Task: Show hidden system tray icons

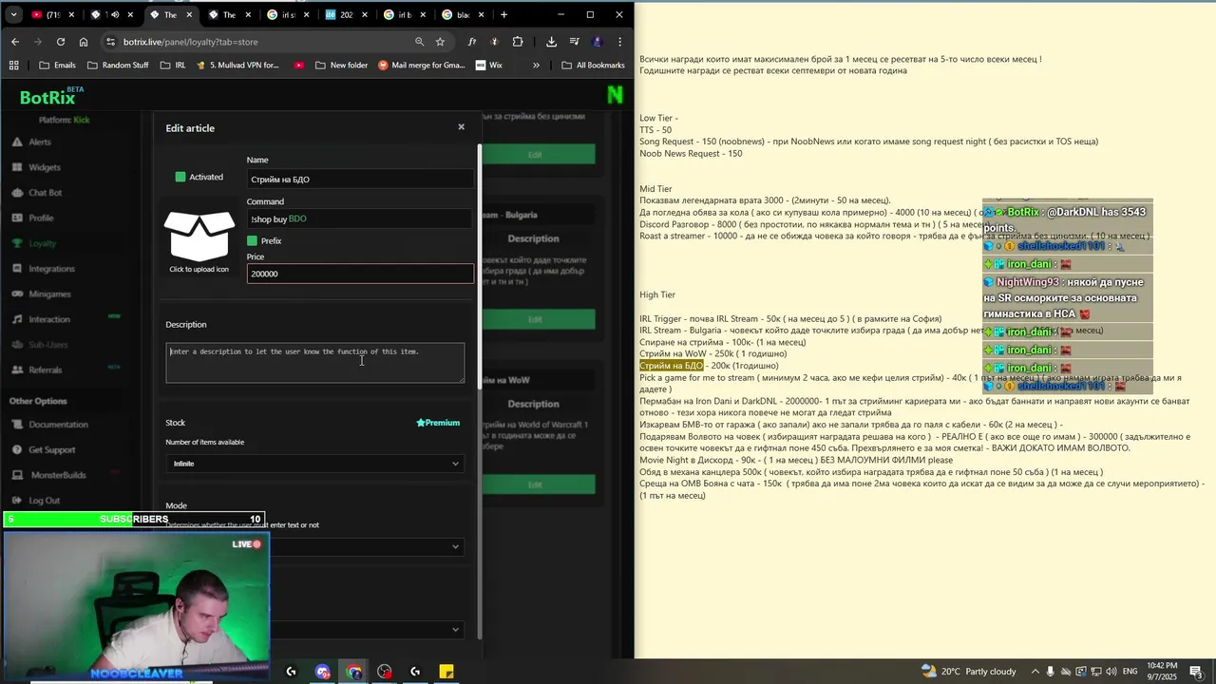Action: coord(1036,671)
